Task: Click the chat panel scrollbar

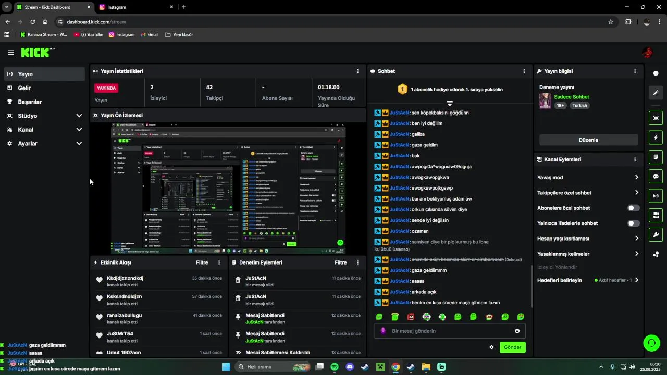Action: coord(532,286)
